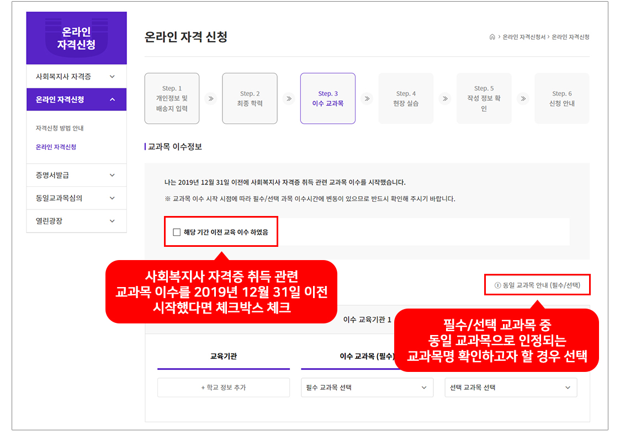Screen dimensions: 620x443
Task: Open the 선택 교과목 선택 dropdown
Action: 510,387
